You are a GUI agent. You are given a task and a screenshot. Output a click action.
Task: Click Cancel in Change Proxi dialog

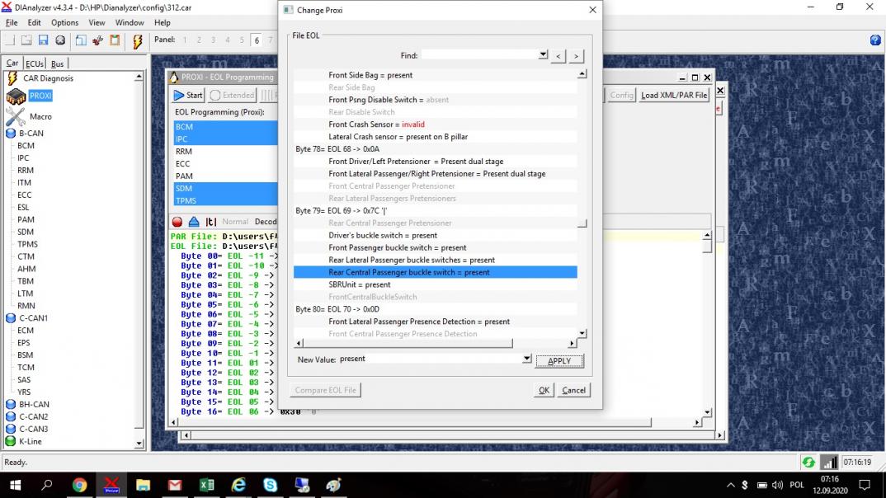point(573,390)
